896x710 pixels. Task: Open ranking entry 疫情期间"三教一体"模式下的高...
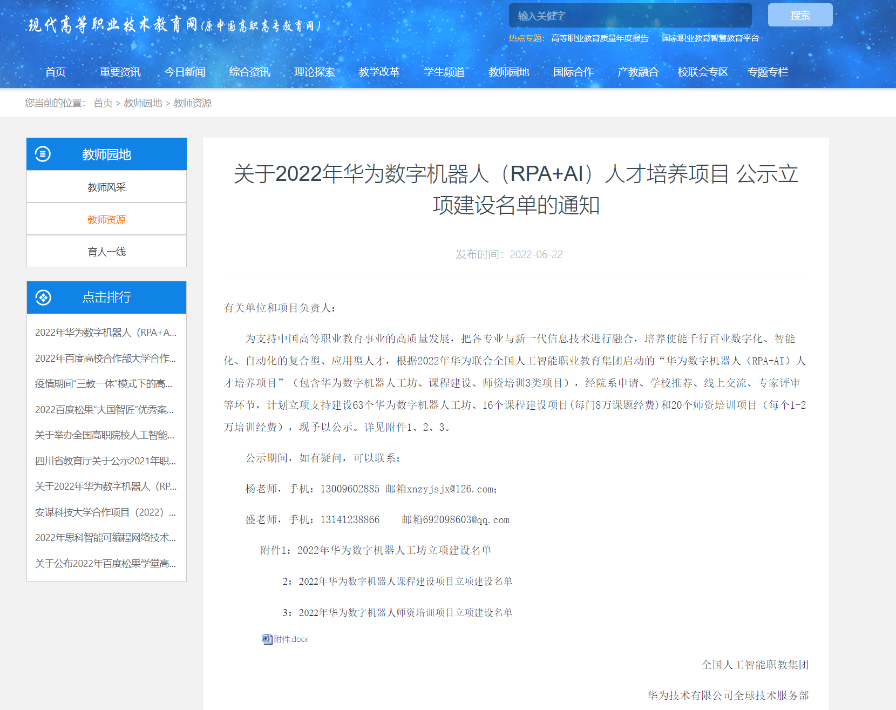tap(104, 384)
